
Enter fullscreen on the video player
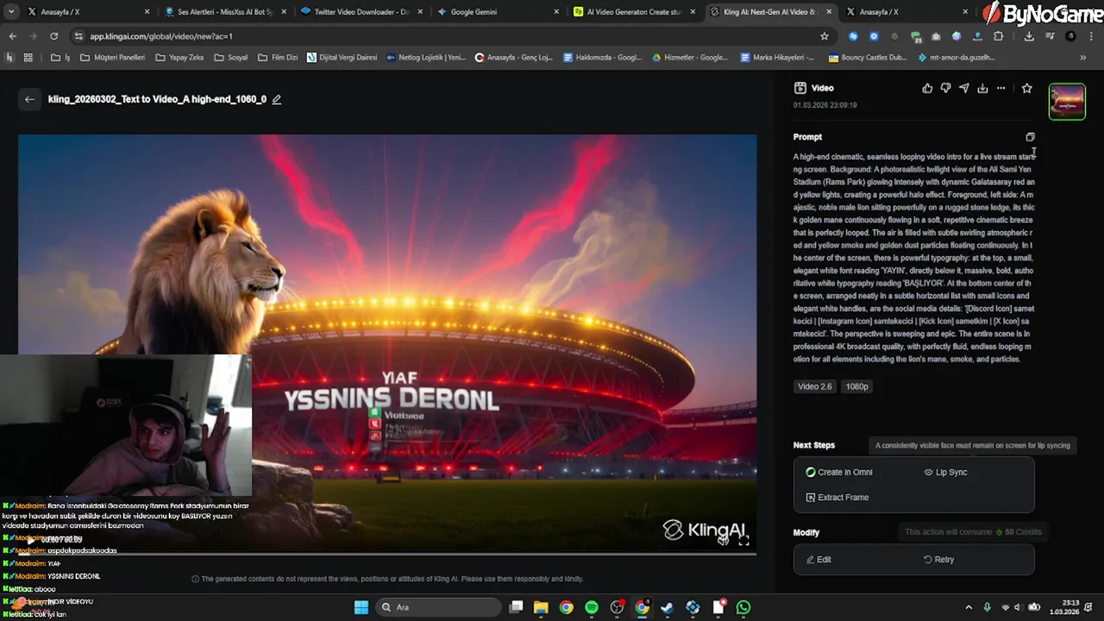pyautogui.click(x=743, y=541)
